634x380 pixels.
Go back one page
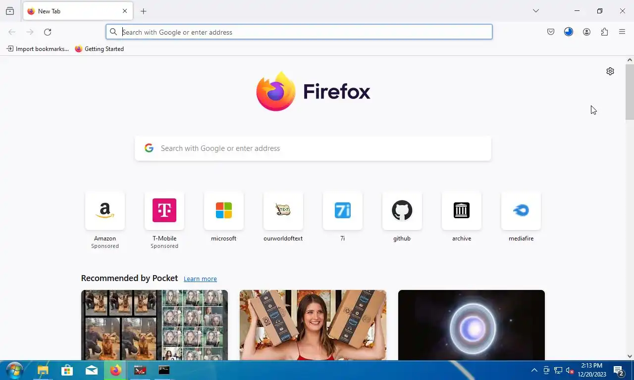pyautogui.click(x=12, y=32)
